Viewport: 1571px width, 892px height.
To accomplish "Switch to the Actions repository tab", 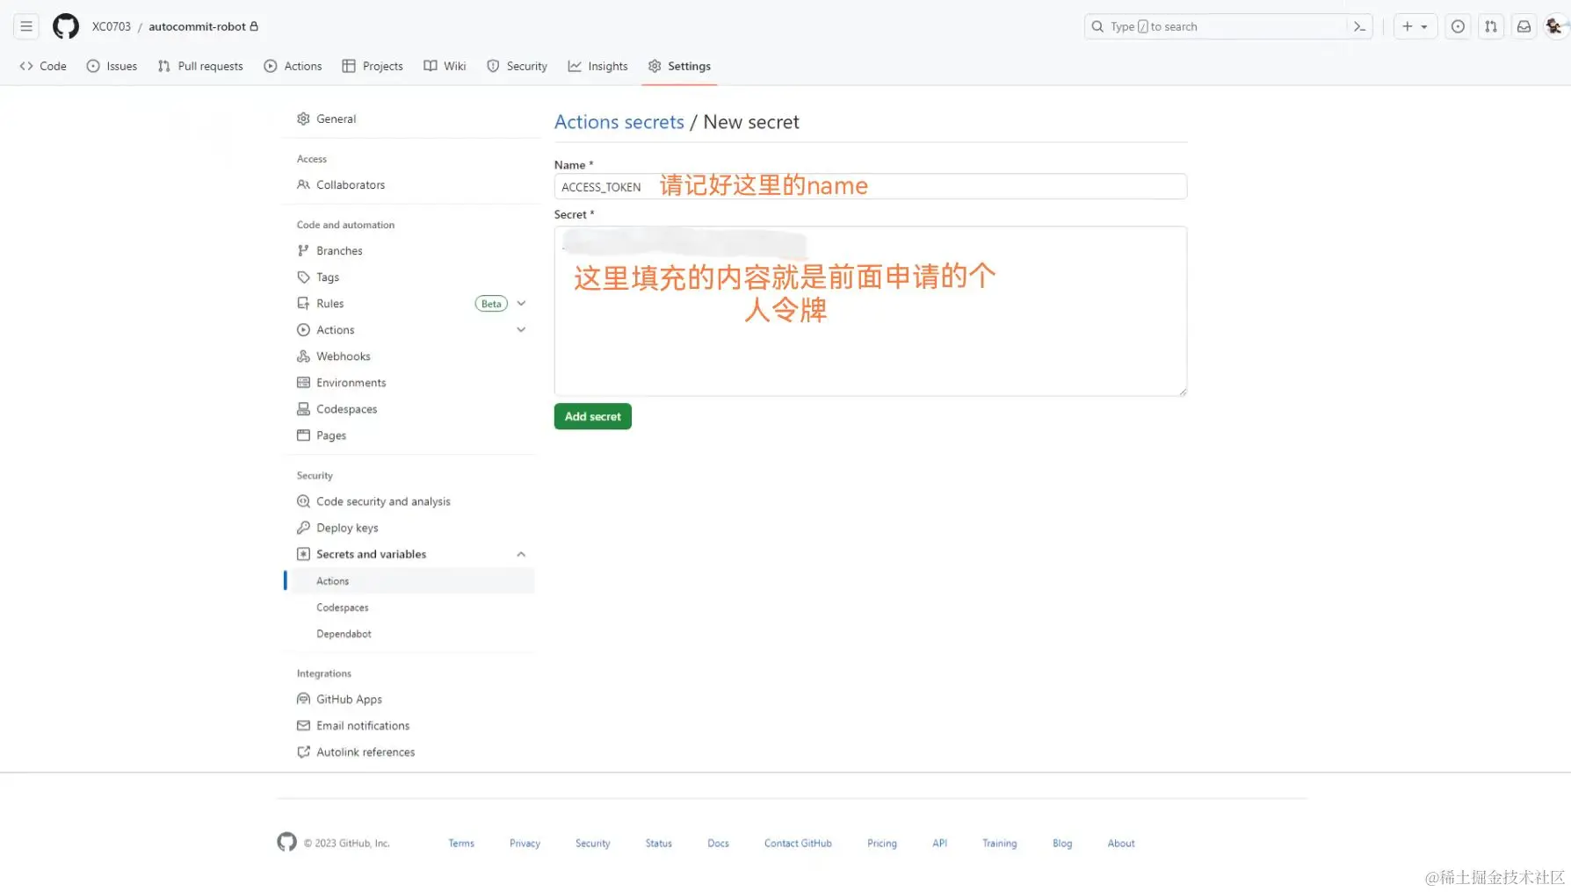I will (x=293, y=66).
